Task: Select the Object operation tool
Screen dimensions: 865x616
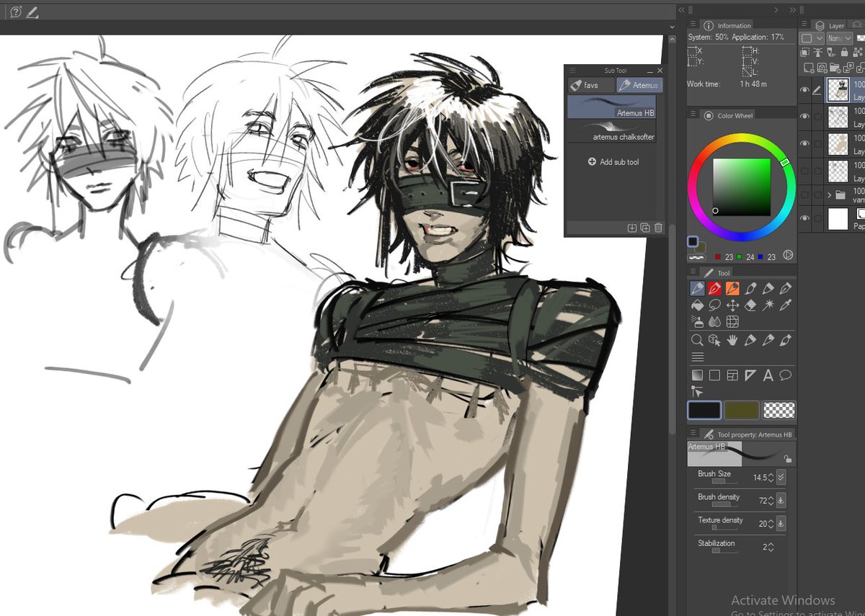Action: (715, 340)
